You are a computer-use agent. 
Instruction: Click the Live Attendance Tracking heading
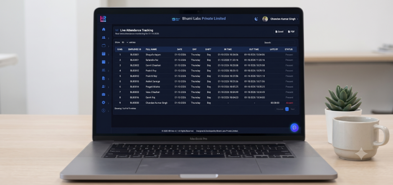pos(137,30)
